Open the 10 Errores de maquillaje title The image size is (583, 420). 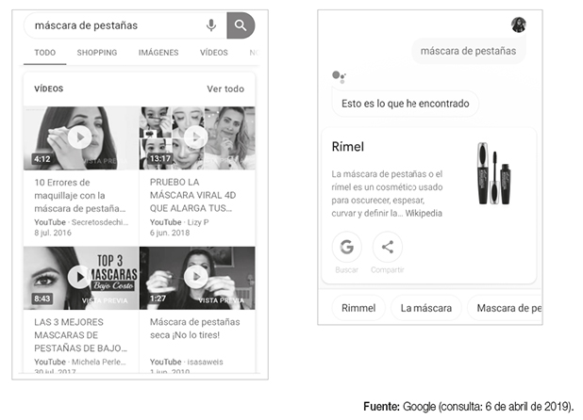point(80,196)
